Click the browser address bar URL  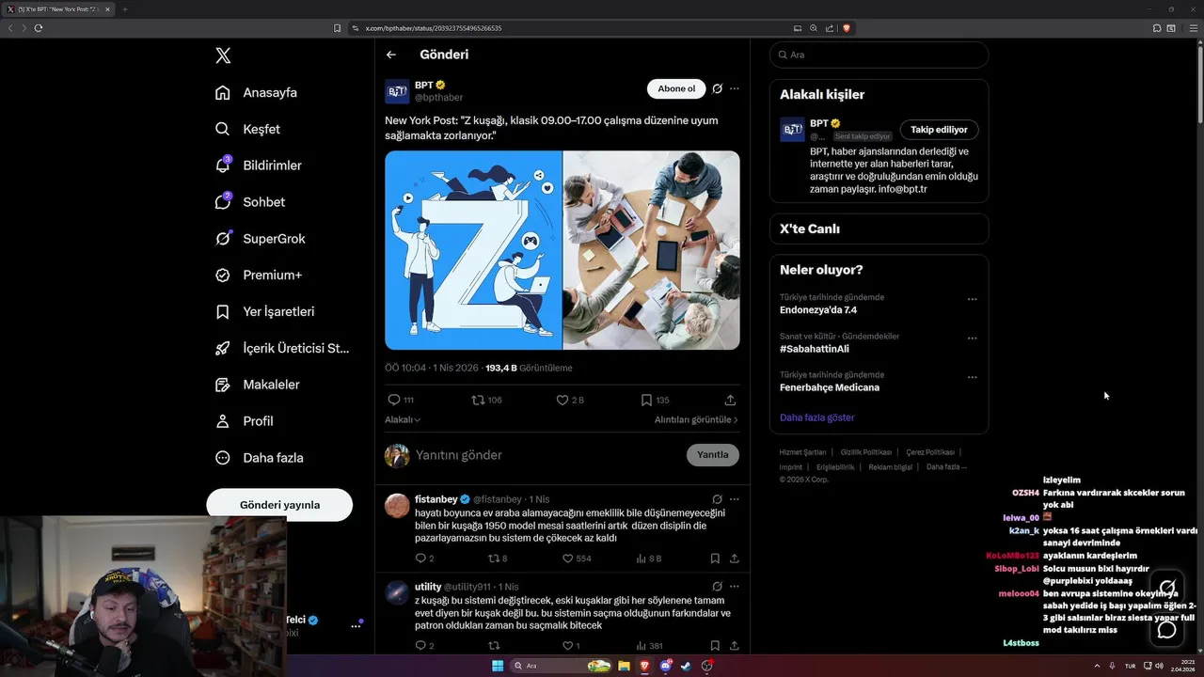point(434,28)
